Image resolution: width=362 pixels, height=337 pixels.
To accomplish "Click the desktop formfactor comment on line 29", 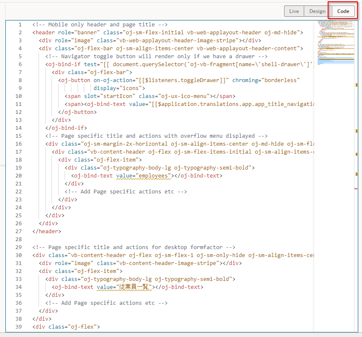I will point(134,247).
